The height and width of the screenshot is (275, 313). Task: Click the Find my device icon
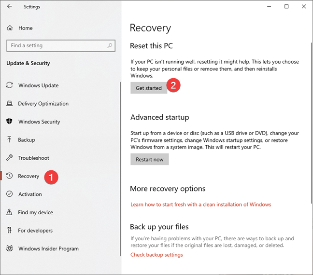9,212
